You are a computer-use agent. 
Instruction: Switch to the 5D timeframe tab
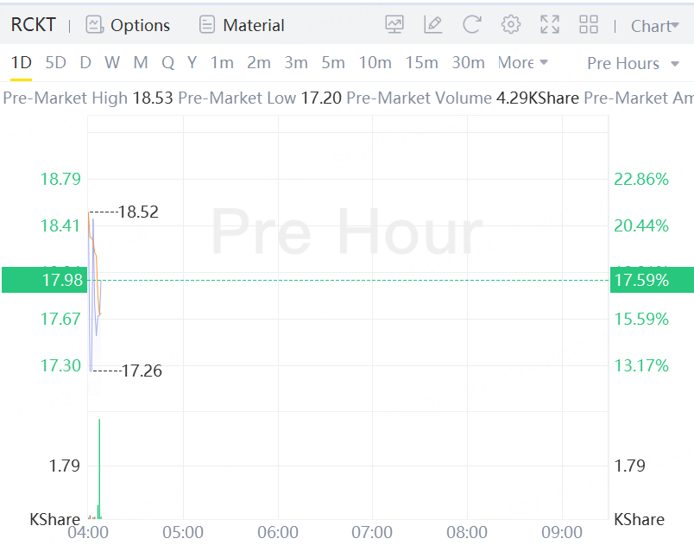tap(55, 62)
